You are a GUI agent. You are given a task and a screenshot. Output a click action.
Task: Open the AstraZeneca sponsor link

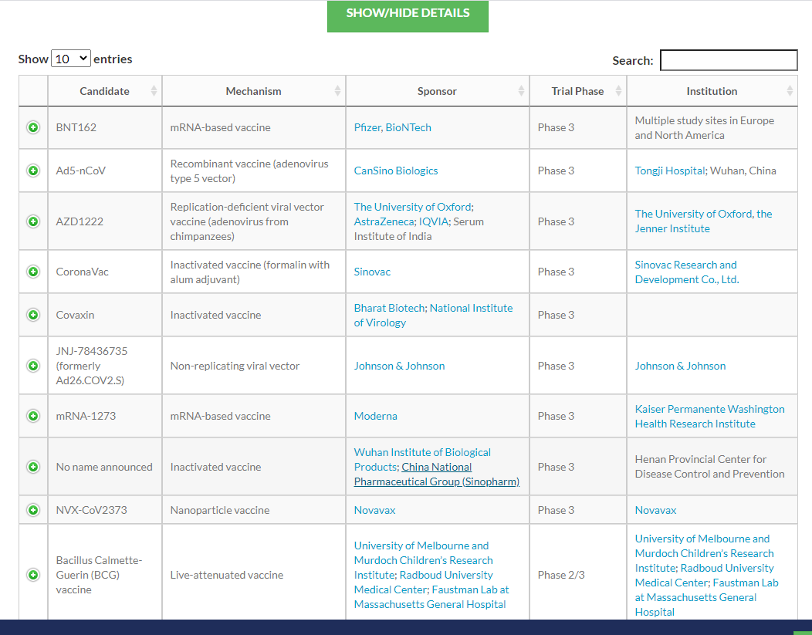point(384,221)
